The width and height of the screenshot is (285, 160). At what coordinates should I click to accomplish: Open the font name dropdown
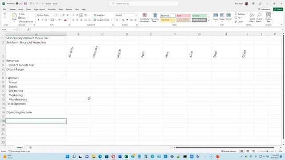pos(54,15)
